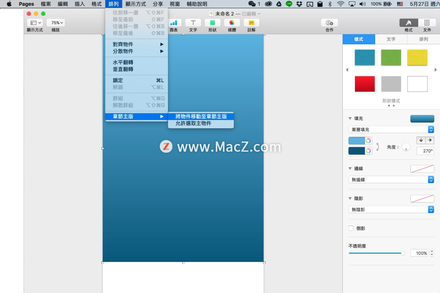This screenshot has width=440, height=293.
Task: Click the swap gradient colors icon
Action: point(378,146)
